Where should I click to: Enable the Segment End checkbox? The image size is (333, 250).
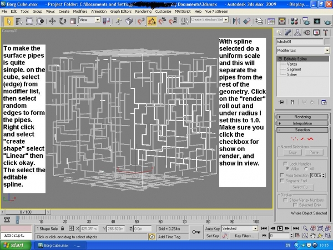282,181
